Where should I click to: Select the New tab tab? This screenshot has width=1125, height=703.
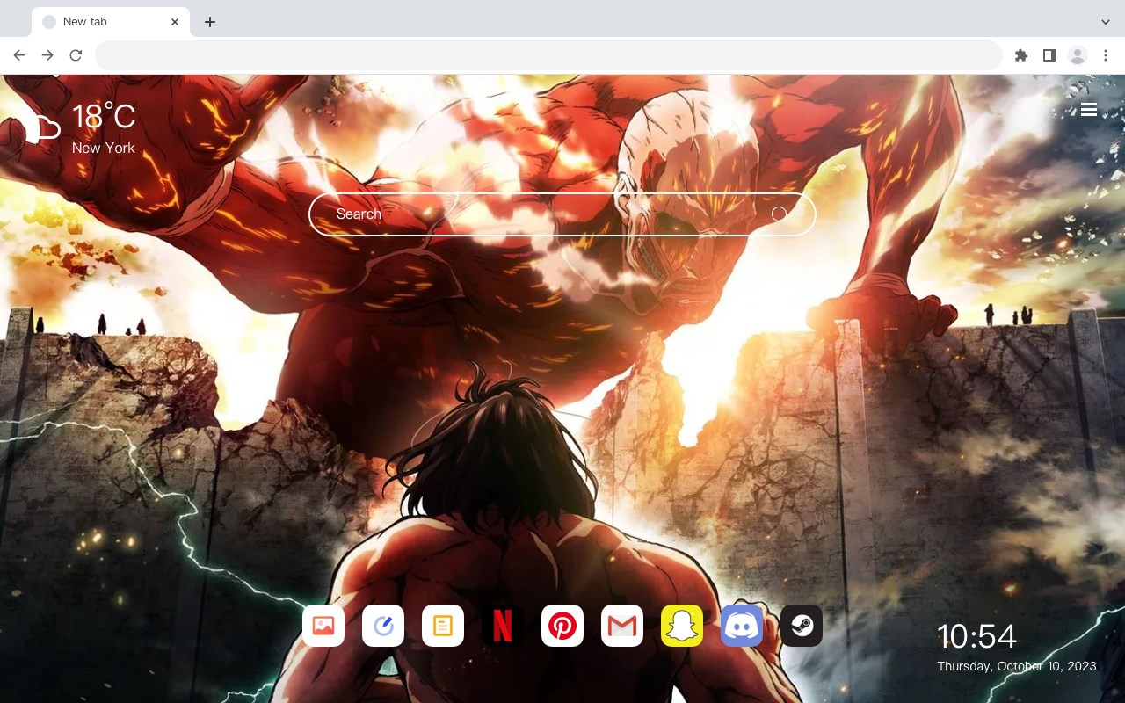coord(111,22)
